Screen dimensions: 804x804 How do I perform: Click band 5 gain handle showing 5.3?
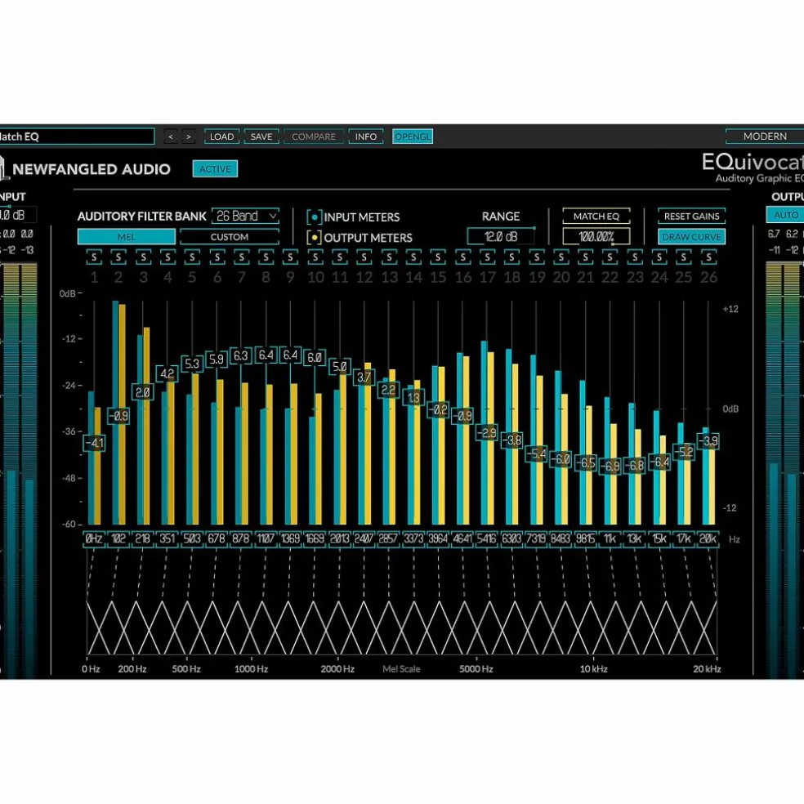click(192, 364)
